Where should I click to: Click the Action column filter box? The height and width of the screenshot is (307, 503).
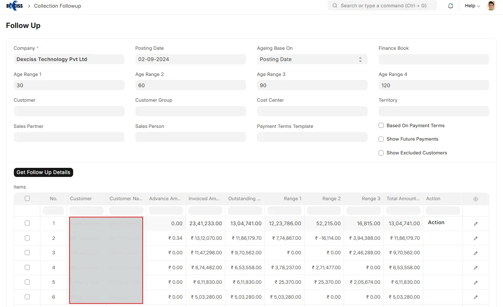[443, 210]
